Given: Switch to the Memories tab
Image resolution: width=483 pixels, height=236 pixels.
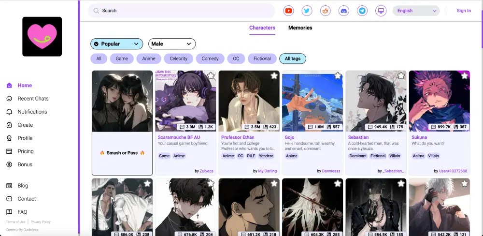Looking at the screenshot, I should pyautogui.click(x=300, y=28).
